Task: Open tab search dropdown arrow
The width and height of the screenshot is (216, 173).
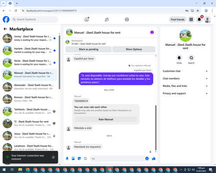Action: point(3,3)
